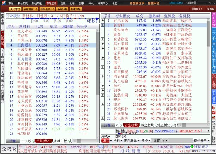Click the indicator scroll-right round arrow beside 设置
This screenshot has height=154, width=216.
point(166,141)
